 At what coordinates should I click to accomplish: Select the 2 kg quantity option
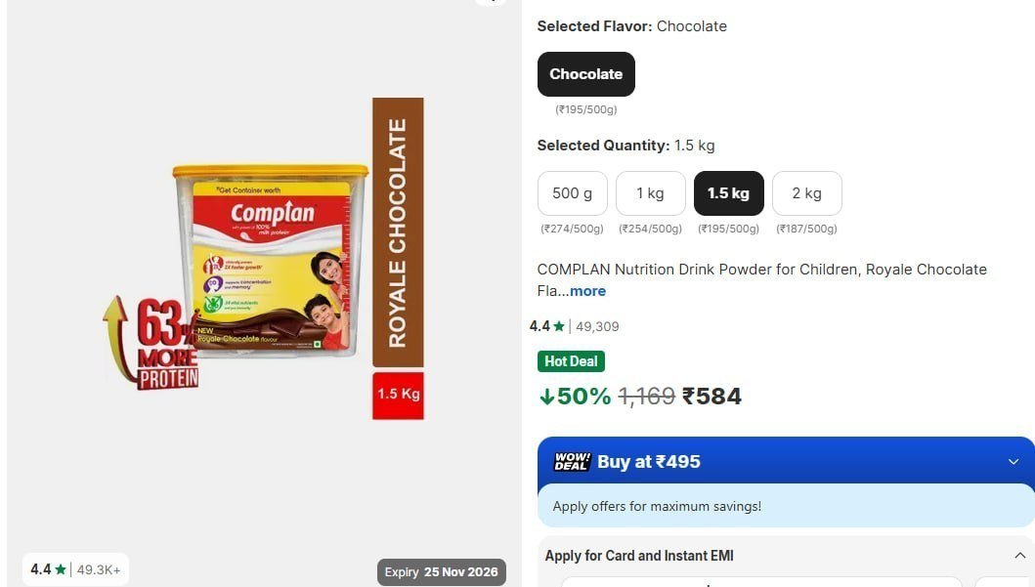point(806,193)
